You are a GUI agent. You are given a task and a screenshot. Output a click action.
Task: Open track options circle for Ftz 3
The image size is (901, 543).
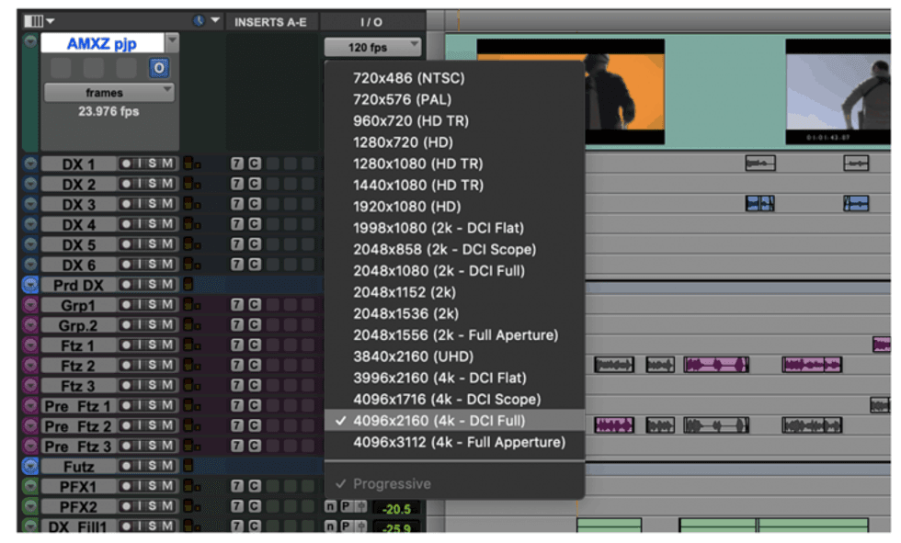click(30, 385)
